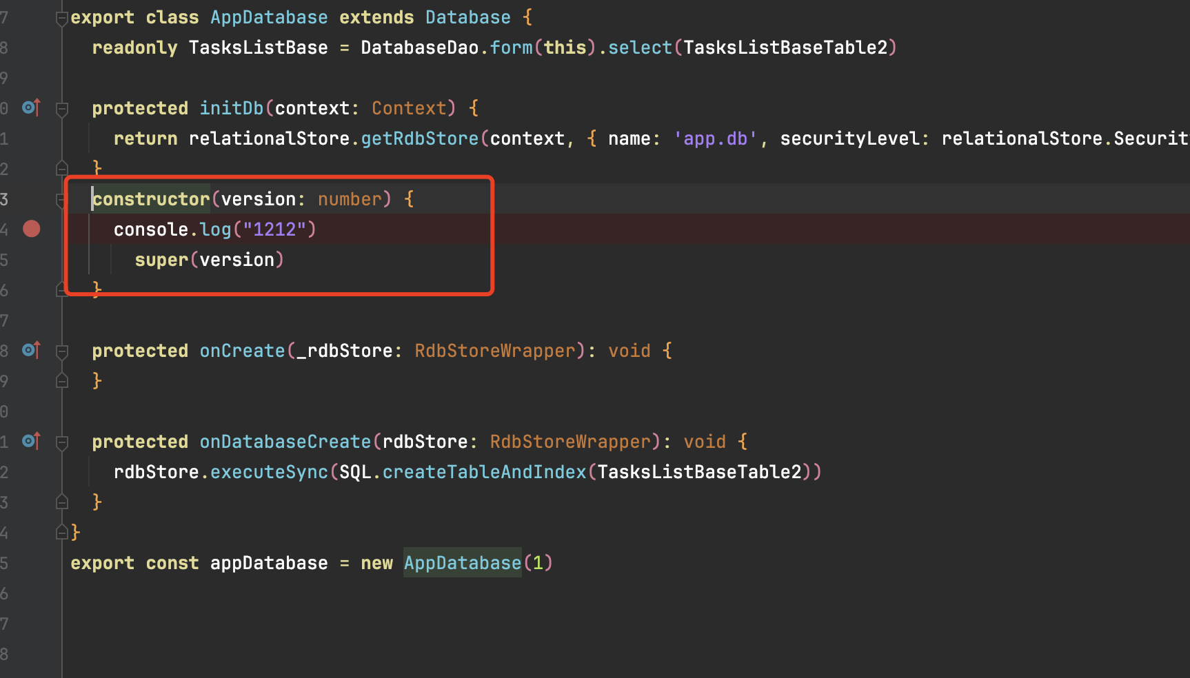Click the highlighted AppDatabase in the new expression

coord(462,563)
